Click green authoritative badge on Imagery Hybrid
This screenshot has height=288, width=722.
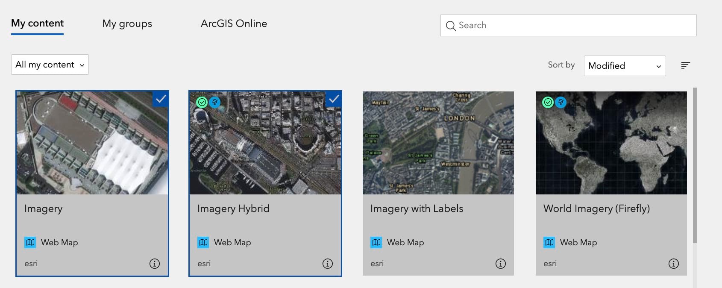(x=202, y=102)
